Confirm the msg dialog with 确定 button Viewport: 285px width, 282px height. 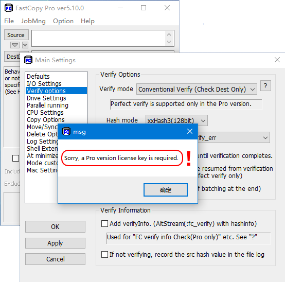(166, 190)
